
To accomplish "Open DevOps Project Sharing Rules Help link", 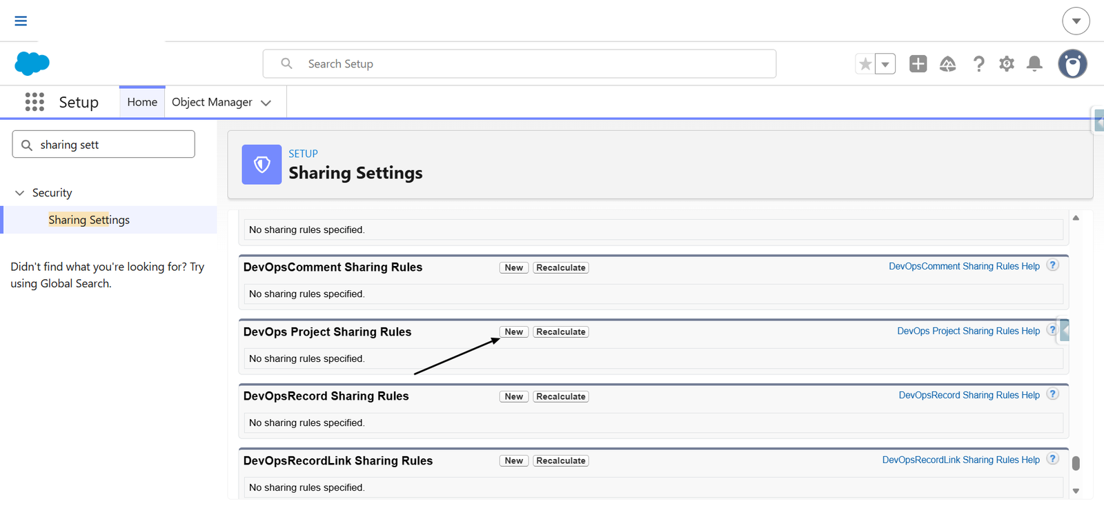I will [968, 331].
